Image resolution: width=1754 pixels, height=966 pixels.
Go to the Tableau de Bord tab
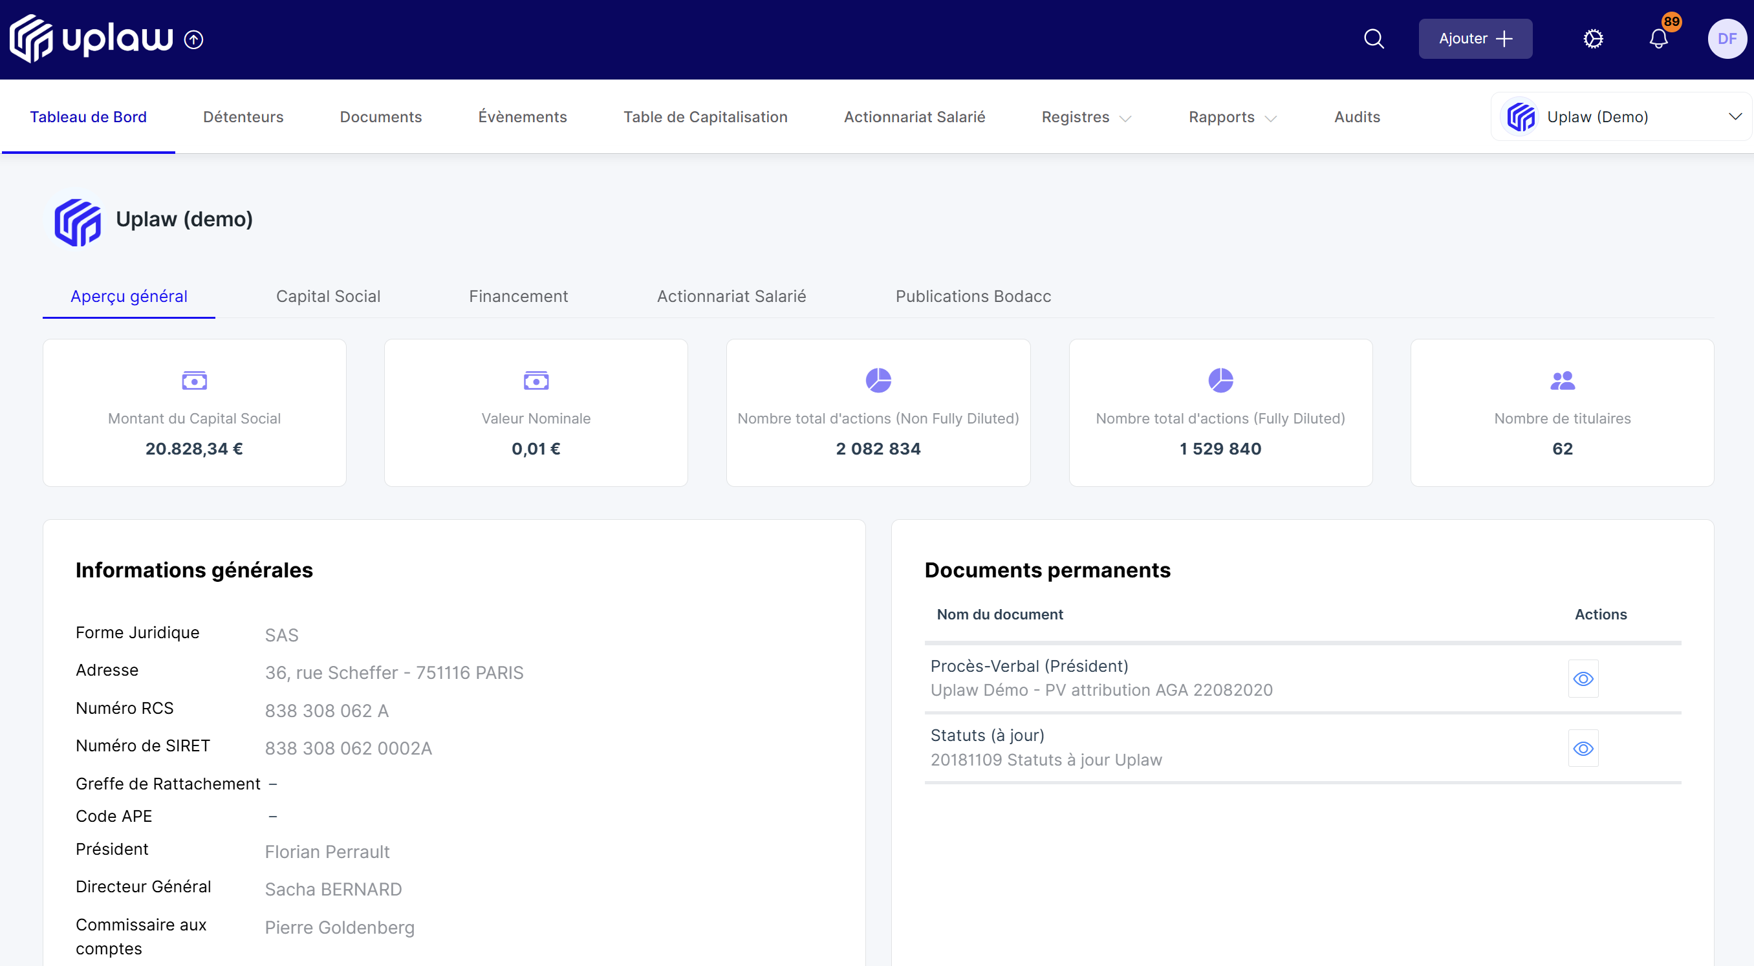coord(89,117)
